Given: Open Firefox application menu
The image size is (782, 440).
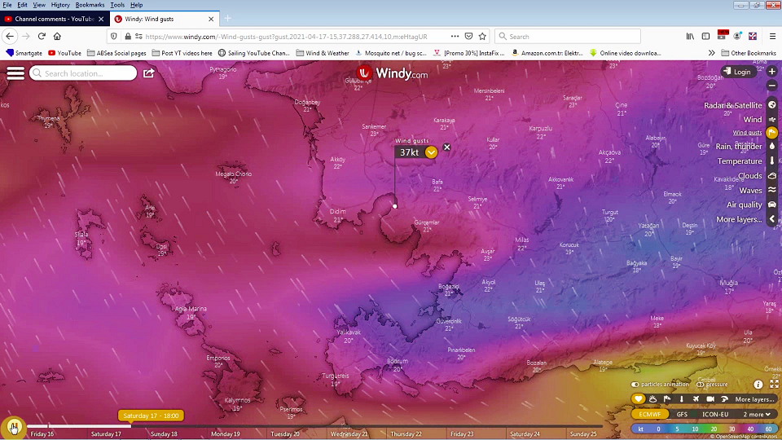Looking at the screenshot, I should pyautogui.click(x=772, y=37).
